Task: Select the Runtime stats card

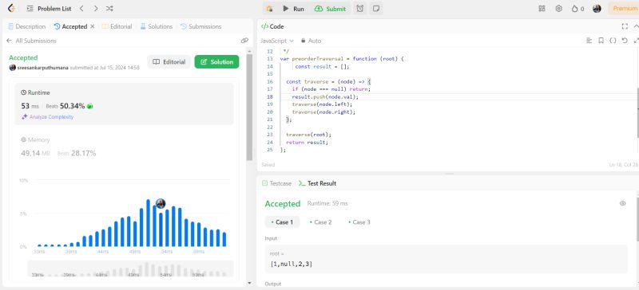Action: pos(125,104)
